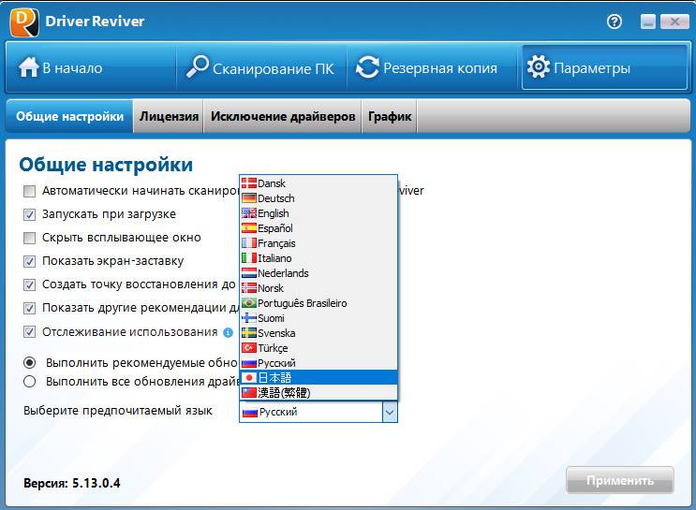Enable automatic scan start checkbox

pyautogui.click(x=29, y=191)
